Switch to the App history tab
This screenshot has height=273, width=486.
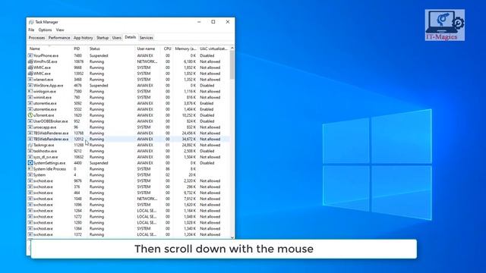83,38
